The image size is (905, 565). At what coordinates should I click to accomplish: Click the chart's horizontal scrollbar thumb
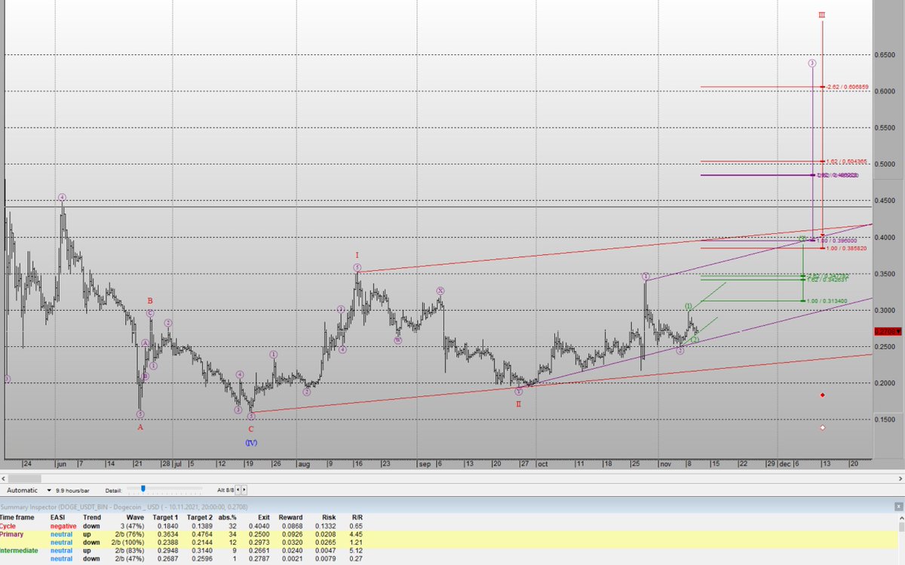pyautogui.click(x=25, y=479)
